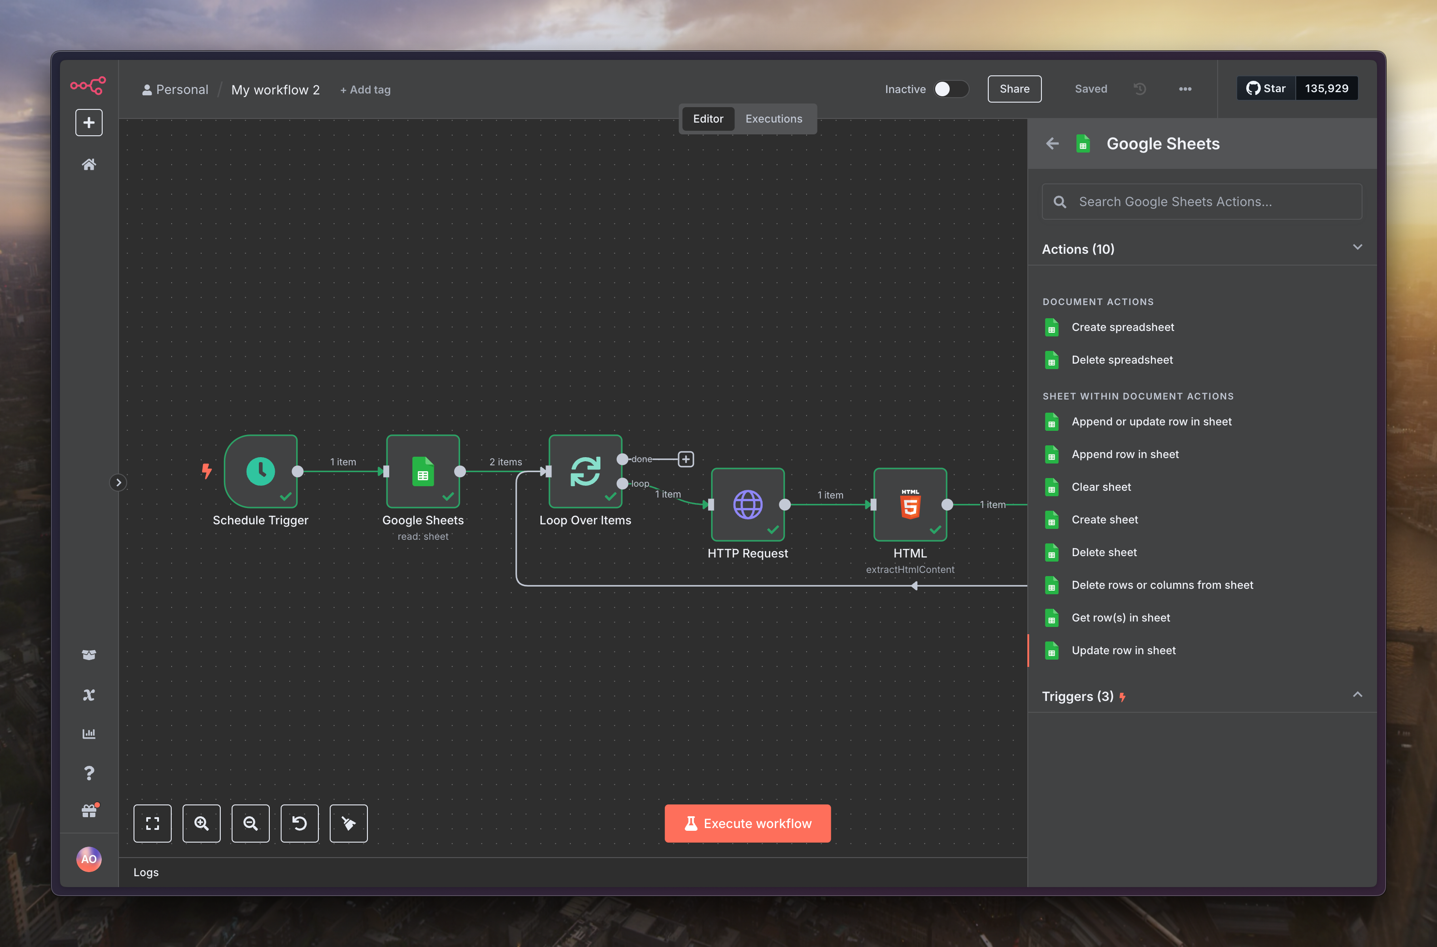Open the templates box icon in sidebar
Screen dimensions: 1437x947
[89, 655]
